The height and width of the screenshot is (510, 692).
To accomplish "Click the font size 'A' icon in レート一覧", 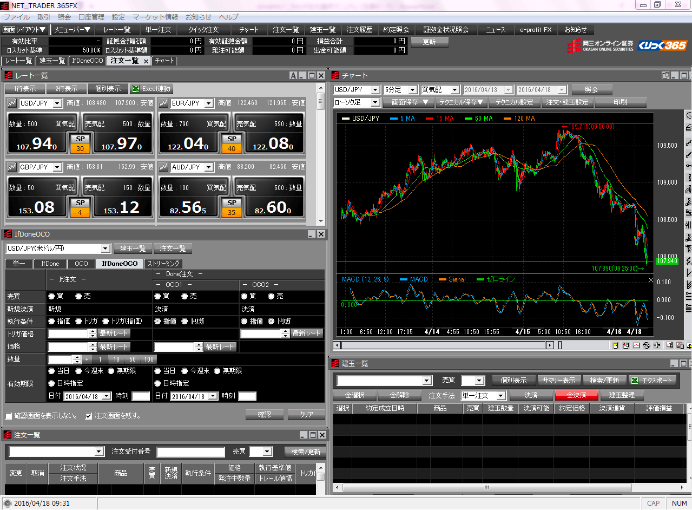I will pos(293,76).
